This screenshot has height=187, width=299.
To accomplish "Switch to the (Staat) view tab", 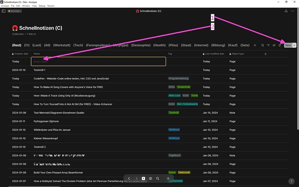I will [186, 45].
